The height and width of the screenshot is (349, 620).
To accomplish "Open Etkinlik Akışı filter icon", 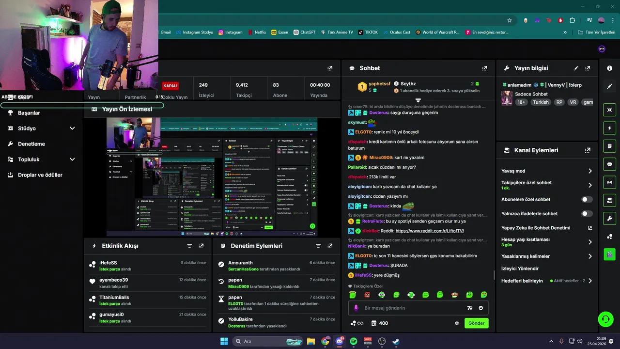I will [189, 246].
